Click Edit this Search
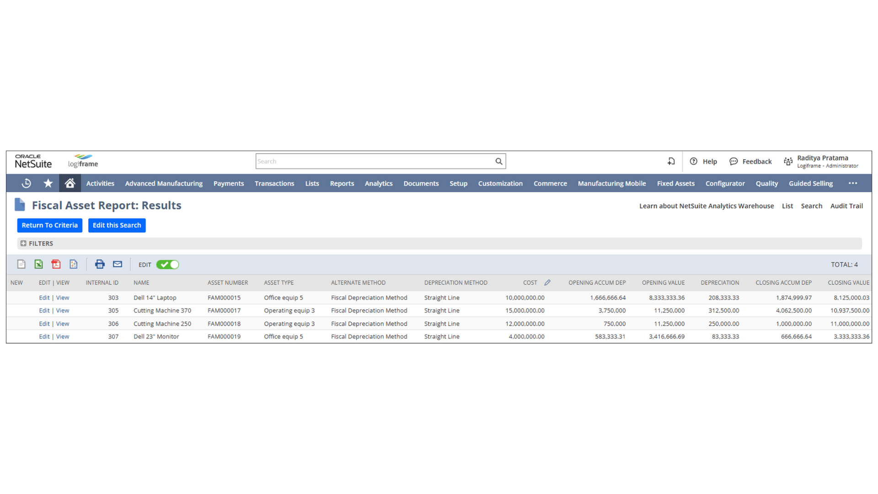Screen dimensions: 878x494 [117, 225]
